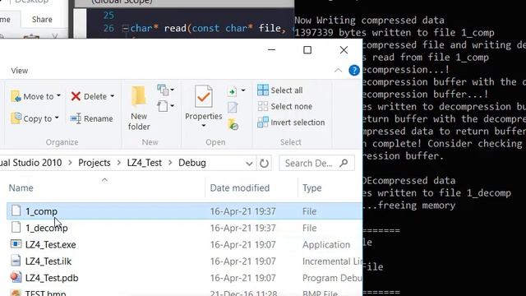The width and height of the screenshot is (526, 296).
Task: Navigate to Projects in address bar
Action: (x=95, y=163)
